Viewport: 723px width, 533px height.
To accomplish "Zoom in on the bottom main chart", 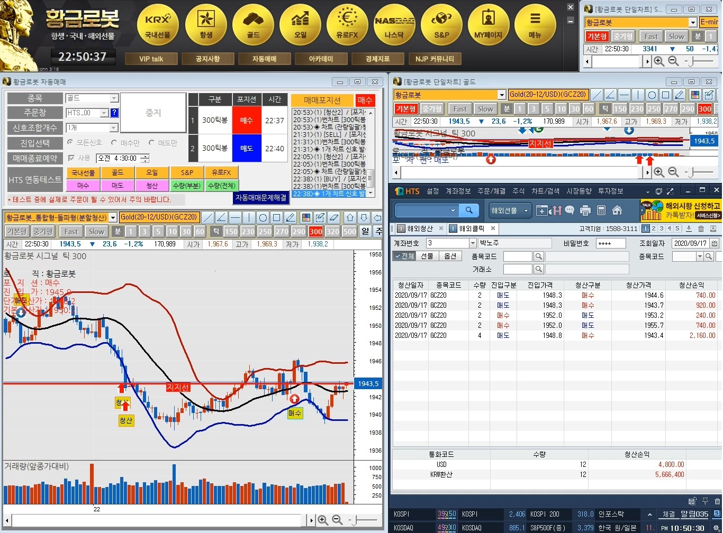I will tap(323, 520).
